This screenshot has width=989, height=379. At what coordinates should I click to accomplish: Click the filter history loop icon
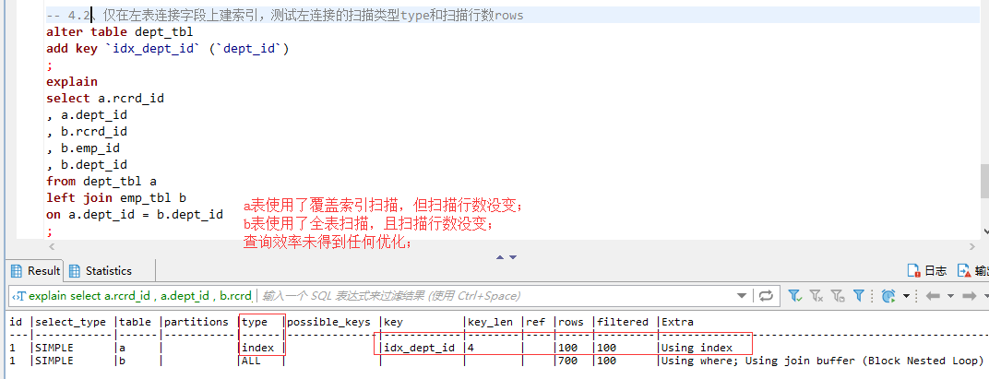coord(766,295)
